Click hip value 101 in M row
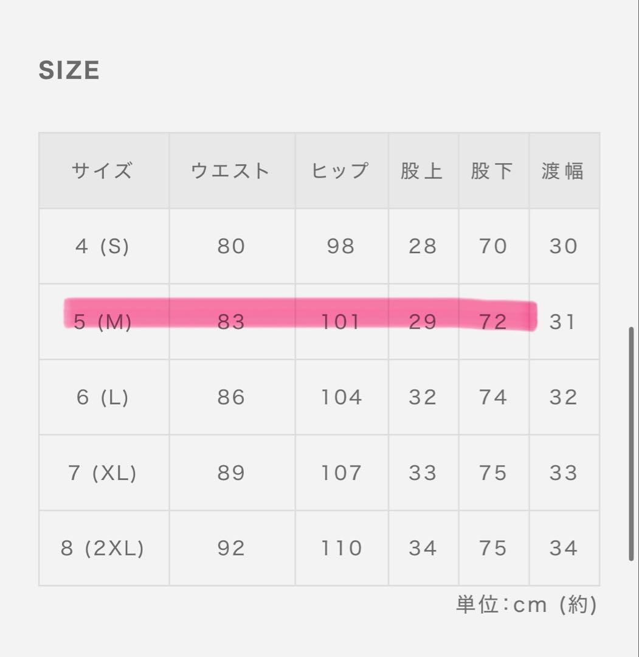This screenshot has height=657, width=639. [341, 321]
